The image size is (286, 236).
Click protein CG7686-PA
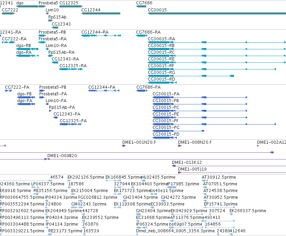[149, 87]
